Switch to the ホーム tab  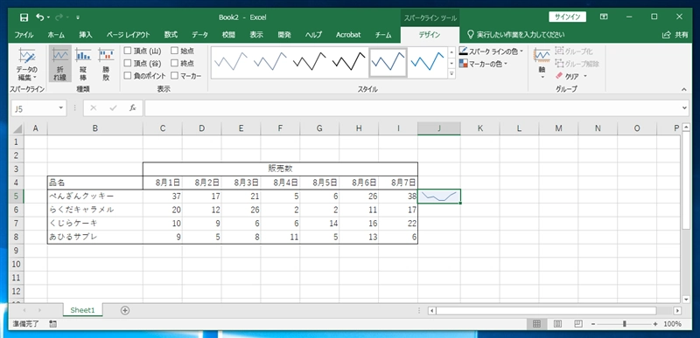[x=56, y=35]
